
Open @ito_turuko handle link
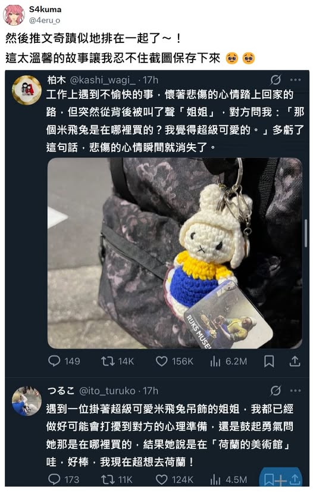click(x=107, y=391)
